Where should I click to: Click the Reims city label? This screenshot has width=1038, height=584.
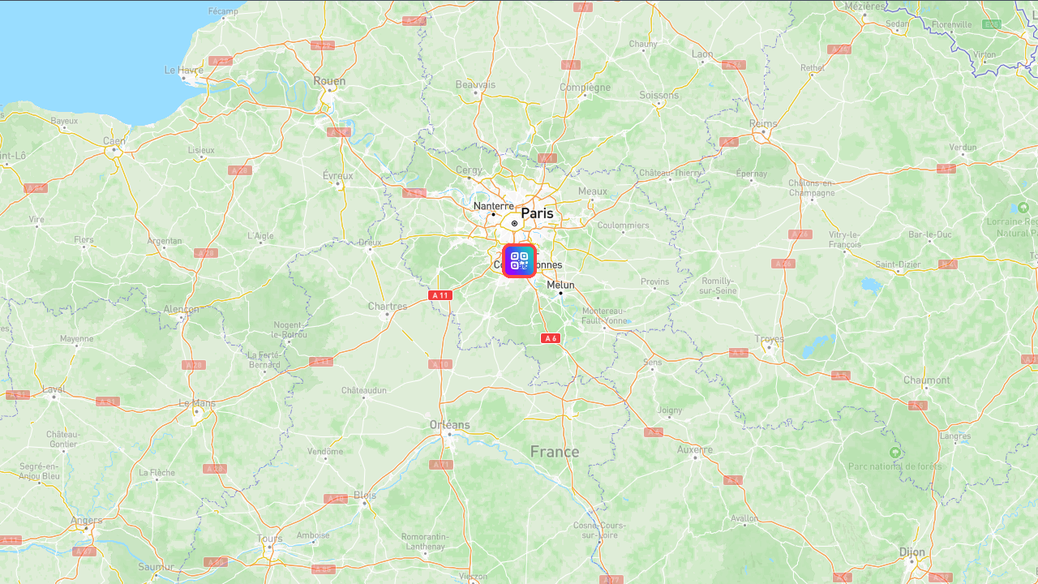coord(763,124)
